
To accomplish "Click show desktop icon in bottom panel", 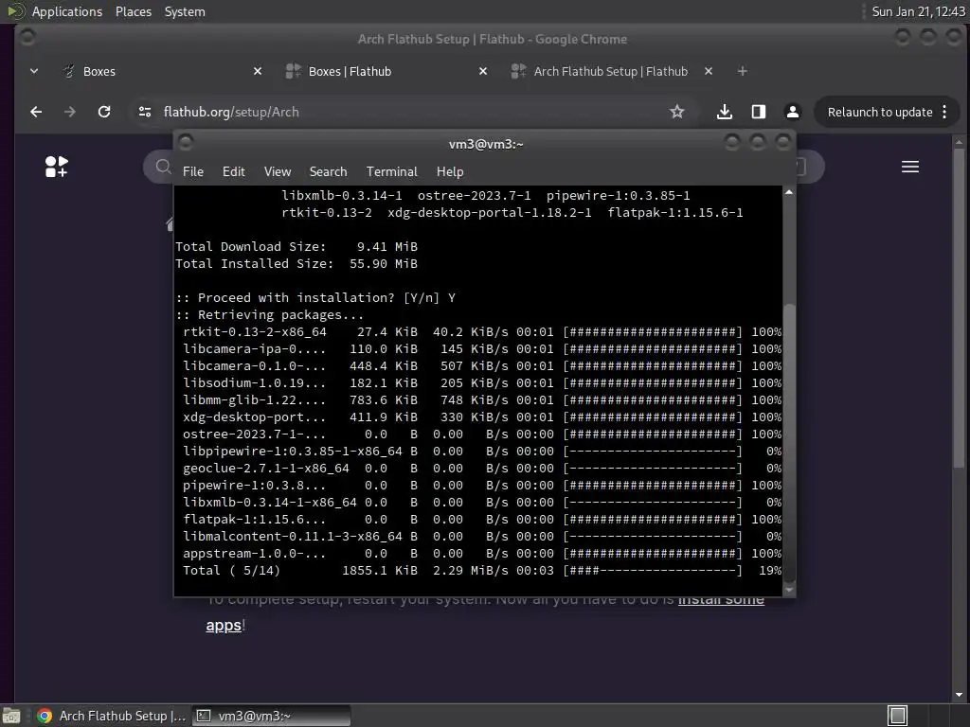I will click(11, 716).
